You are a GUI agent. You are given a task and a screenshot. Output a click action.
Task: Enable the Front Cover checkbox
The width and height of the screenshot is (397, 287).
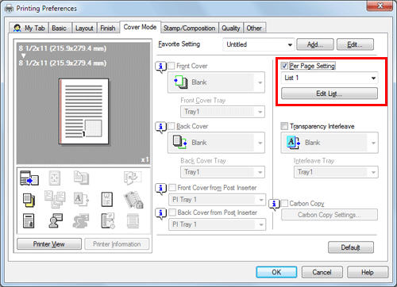tap(172, 66)
